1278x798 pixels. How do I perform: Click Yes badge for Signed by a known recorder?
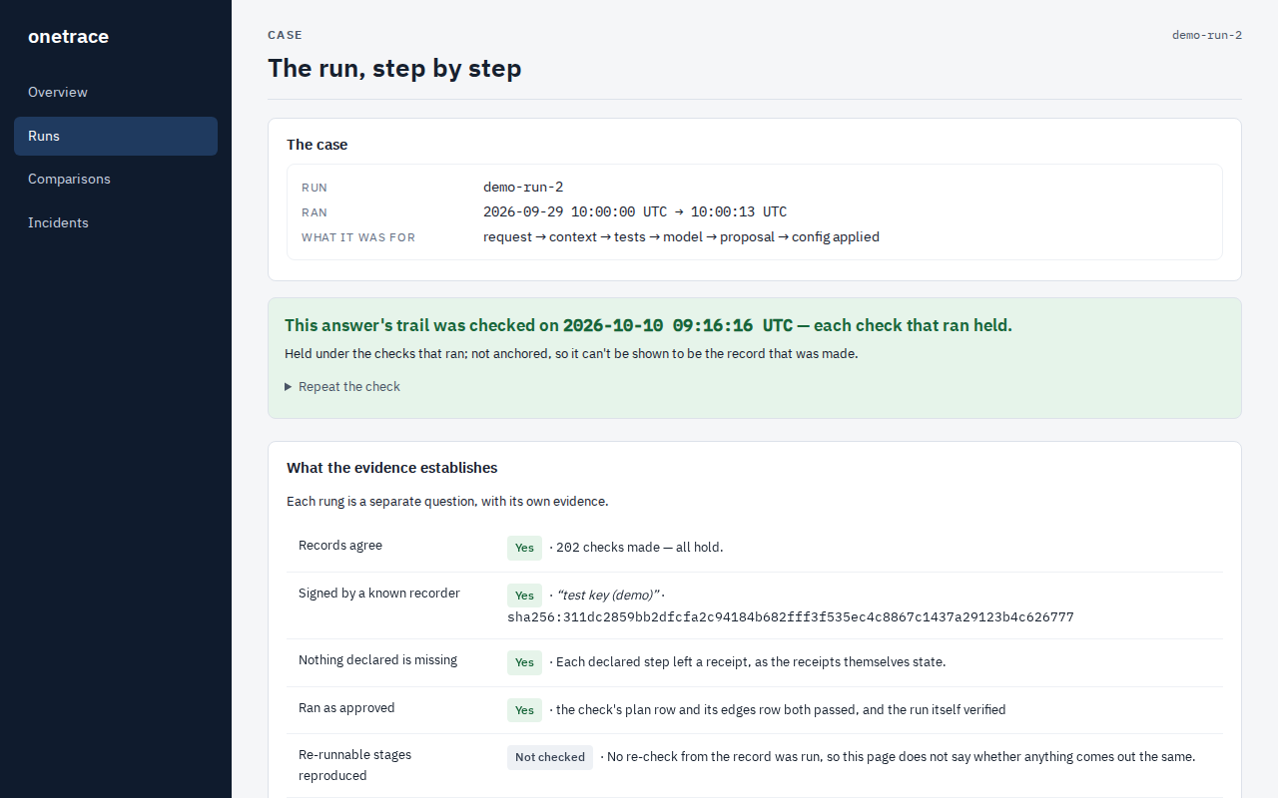(524, 596)
